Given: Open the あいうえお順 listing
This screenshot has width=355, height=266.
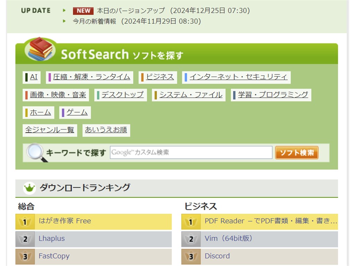Looking at the screenshot, I should pos(106,130).
